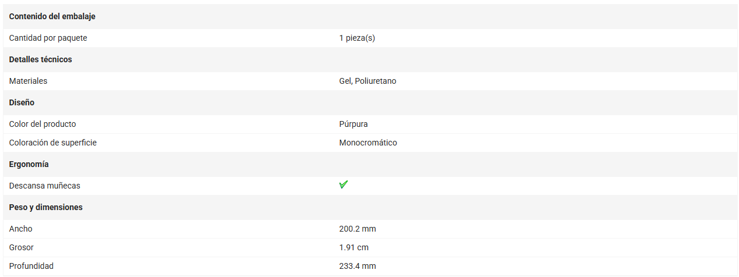Select the Grosor row label
Screen dimensions: 739x277
click(22, 247)
